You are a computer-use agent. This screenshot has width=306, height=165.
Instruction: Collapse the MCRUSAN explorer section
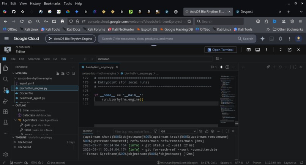pyautogui.click(x=13, y=73)
